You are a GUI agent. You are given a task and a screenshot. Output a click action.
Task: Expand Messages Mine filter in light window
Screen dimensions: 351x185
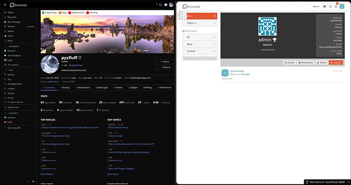coord(200,44)
